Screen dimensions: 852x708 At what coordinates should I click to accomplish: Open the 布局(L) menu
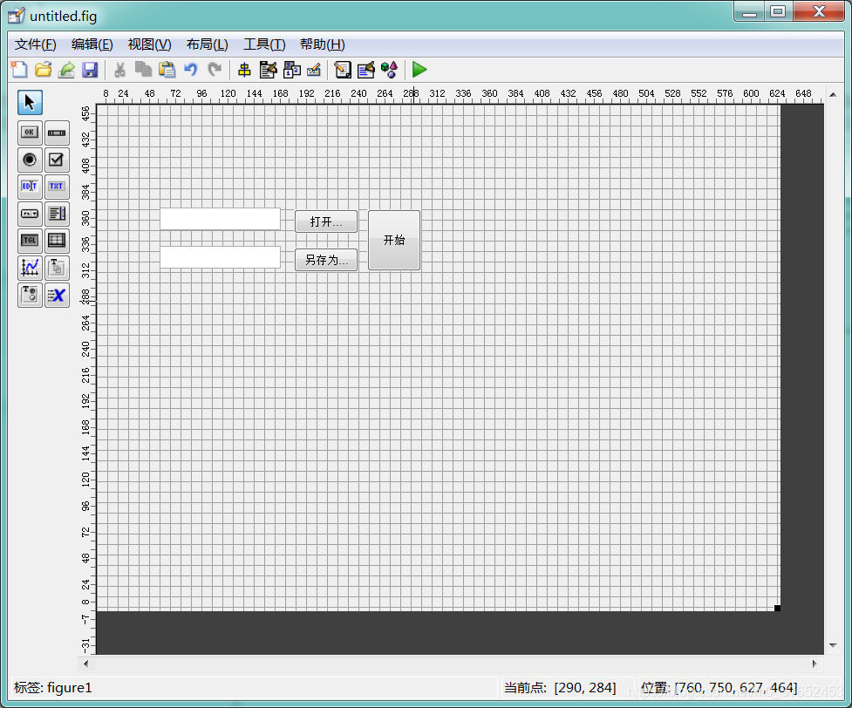(x=207, y=44)
